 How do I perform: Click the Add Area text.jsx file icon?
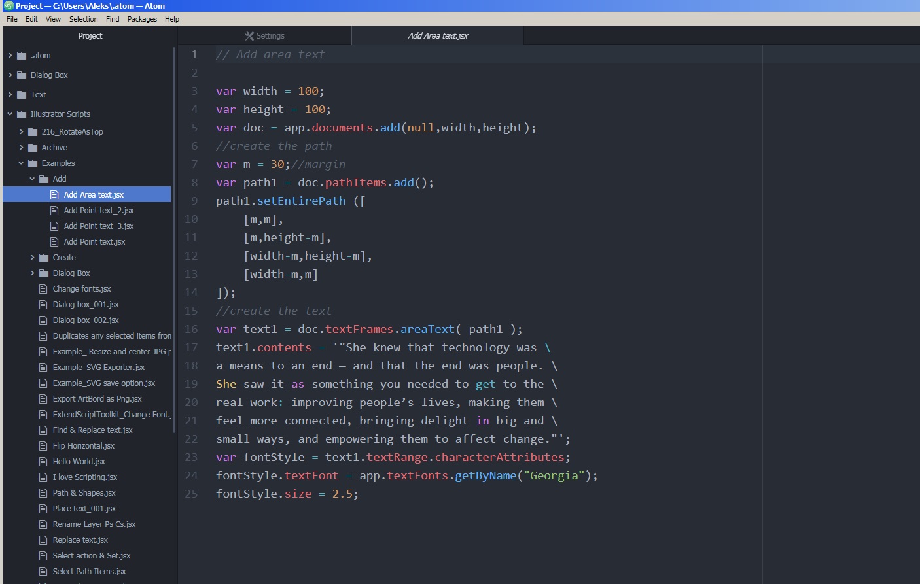pos(54,195)
